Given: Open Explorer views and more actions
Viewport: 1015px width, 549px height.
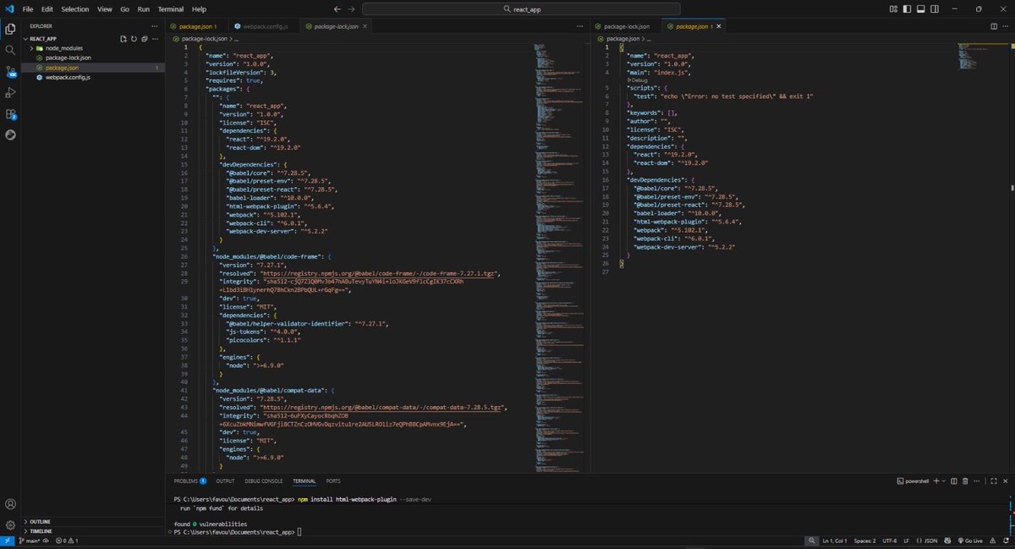Looking at the screenshot, I should 156,26.
